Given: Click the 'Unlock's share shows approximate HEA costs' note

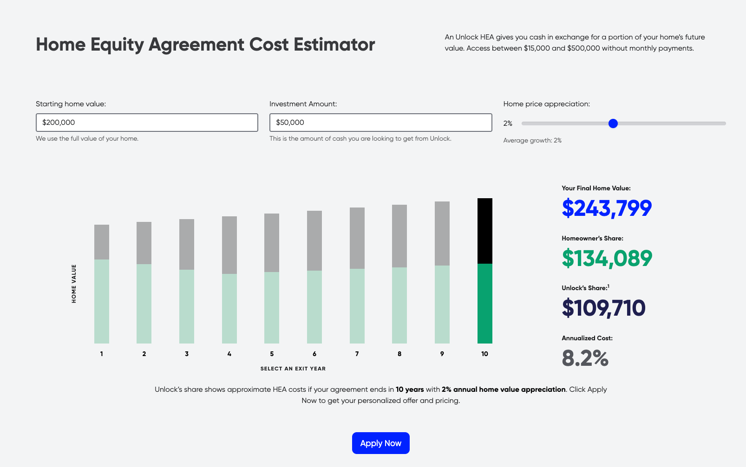Looking at the screenshot, I should point(381,395).
